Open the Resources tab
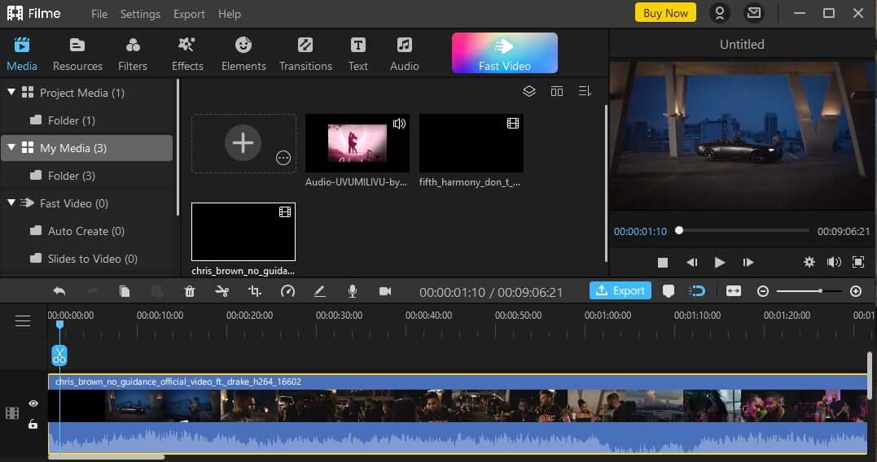 tap(77, 54)
